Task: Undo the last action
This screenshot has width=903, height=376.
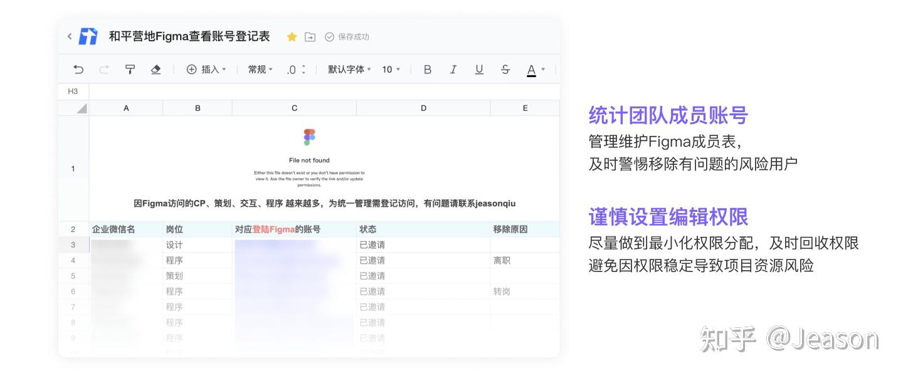Action: [x=78, y=70]
